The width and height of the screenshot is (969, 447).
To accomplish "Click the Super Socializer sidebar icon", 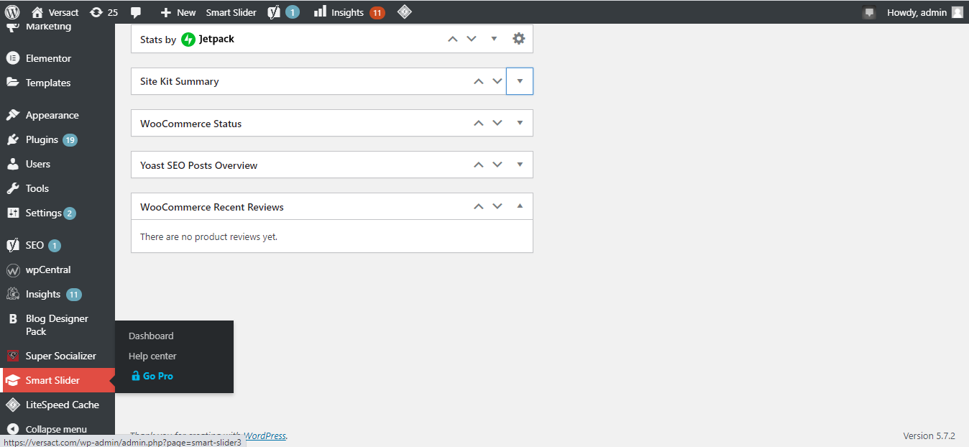I will tap(12, 356).
